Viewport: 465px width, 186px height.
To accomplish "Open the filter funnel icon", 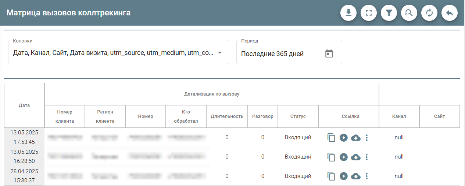I will (x=389, y=13).
